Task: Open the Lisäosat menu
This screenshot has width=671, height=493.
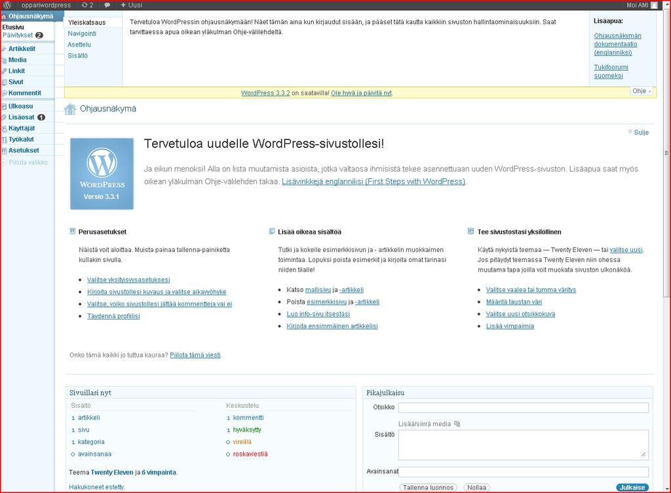Action: pyautogui.click(x=22, y=117)
